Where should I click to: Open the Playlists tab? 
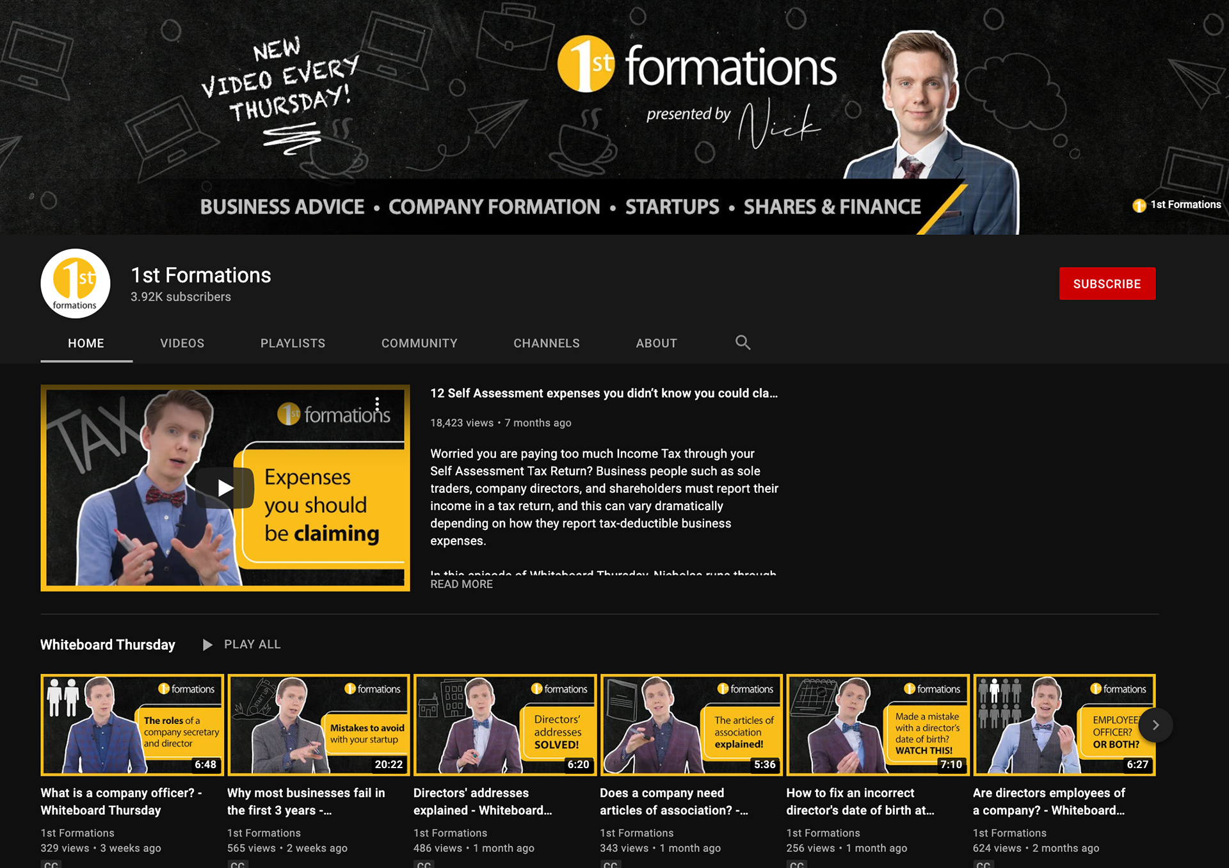293,343
